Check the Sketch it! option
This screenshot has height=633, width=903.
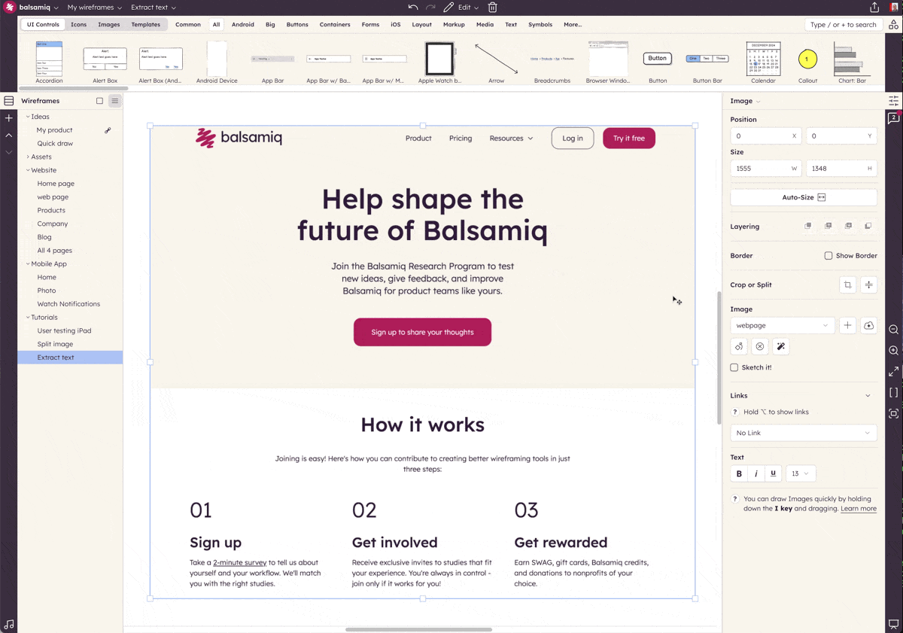point(734,367)
